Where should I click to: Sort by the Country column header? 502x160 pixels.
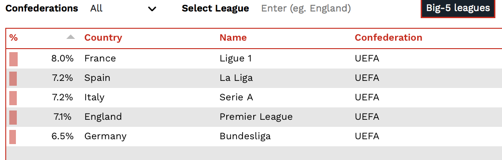point(103,38)
